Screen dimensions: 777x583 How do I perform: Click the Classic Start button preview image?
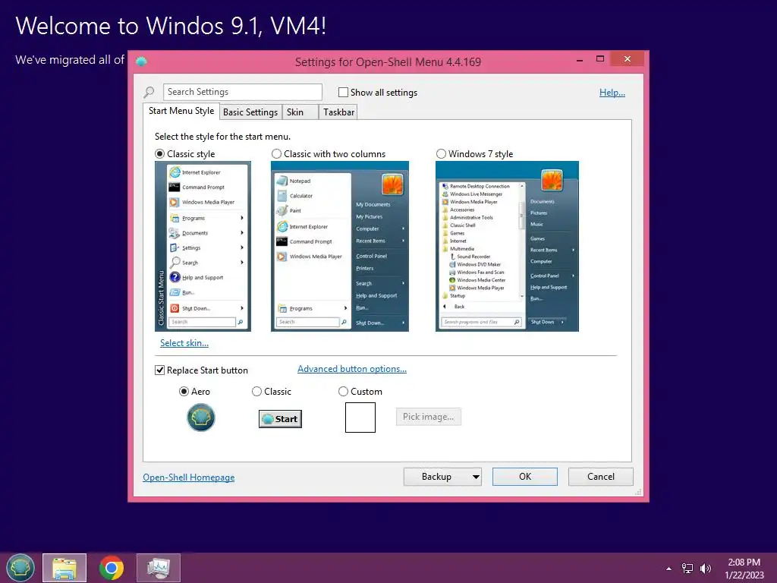tap(280, 419)
